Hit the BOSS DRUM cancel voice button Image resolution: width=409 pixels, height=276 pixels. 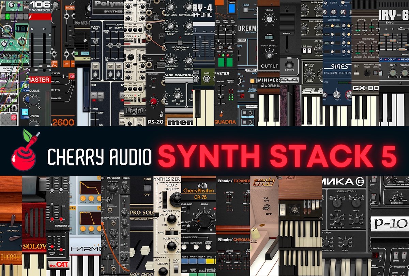coord(184,247)
